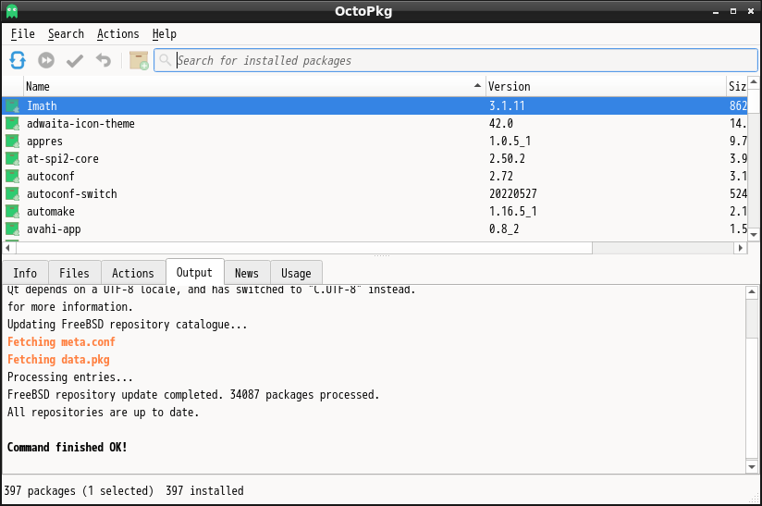Screen dimensions: 762x506
Task: Click version 20220527 cell
Action: pyautogui.click(x=513, y=194)
